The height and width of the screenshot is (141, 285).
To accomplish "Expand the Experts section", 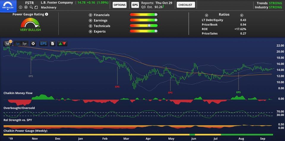I will pyautogui.click(x=91, y=31).
